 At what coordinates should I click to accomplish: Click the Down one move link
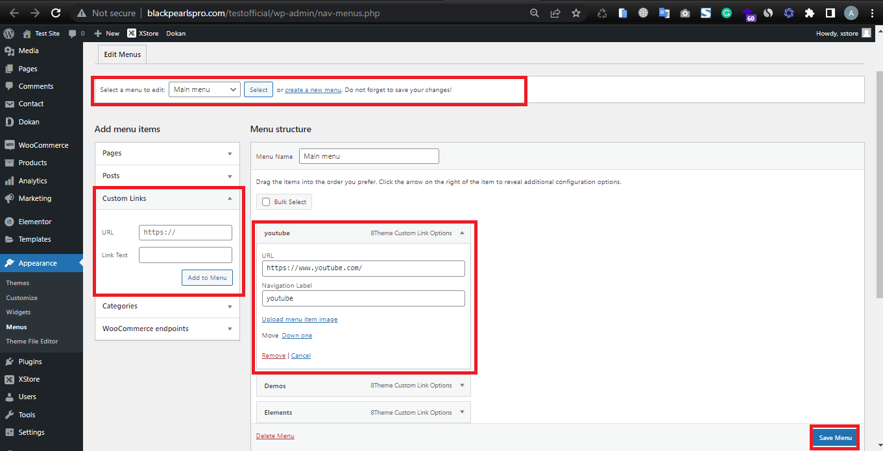297,336
